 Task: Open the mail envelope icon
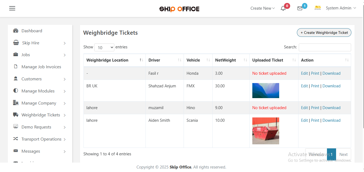pos(300,8)
